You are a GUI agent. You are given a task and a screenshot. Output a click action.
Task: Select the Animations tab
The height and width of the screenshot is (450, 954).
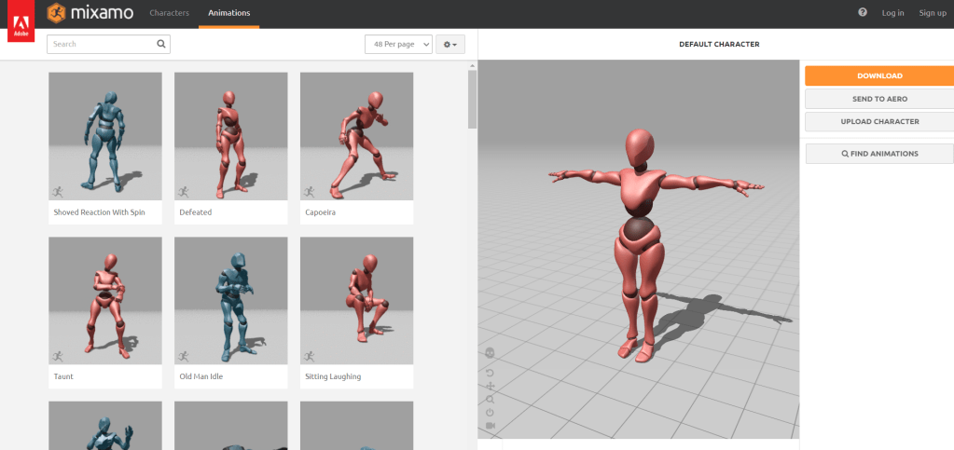coord(228,13)
